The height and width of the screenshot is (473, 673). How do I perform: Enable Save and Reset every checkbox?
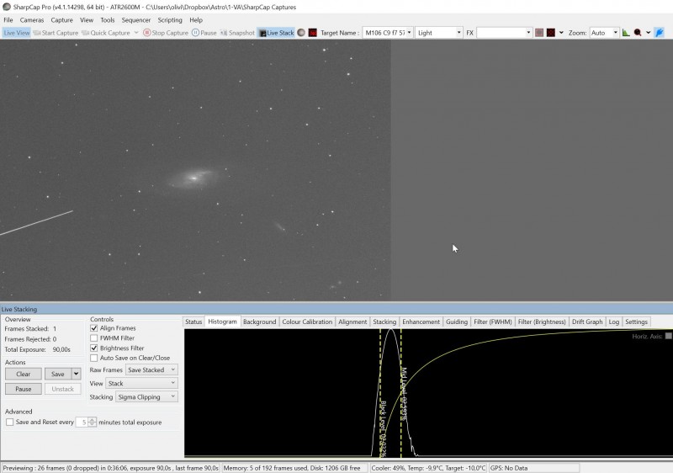click(x=9, y=422)
